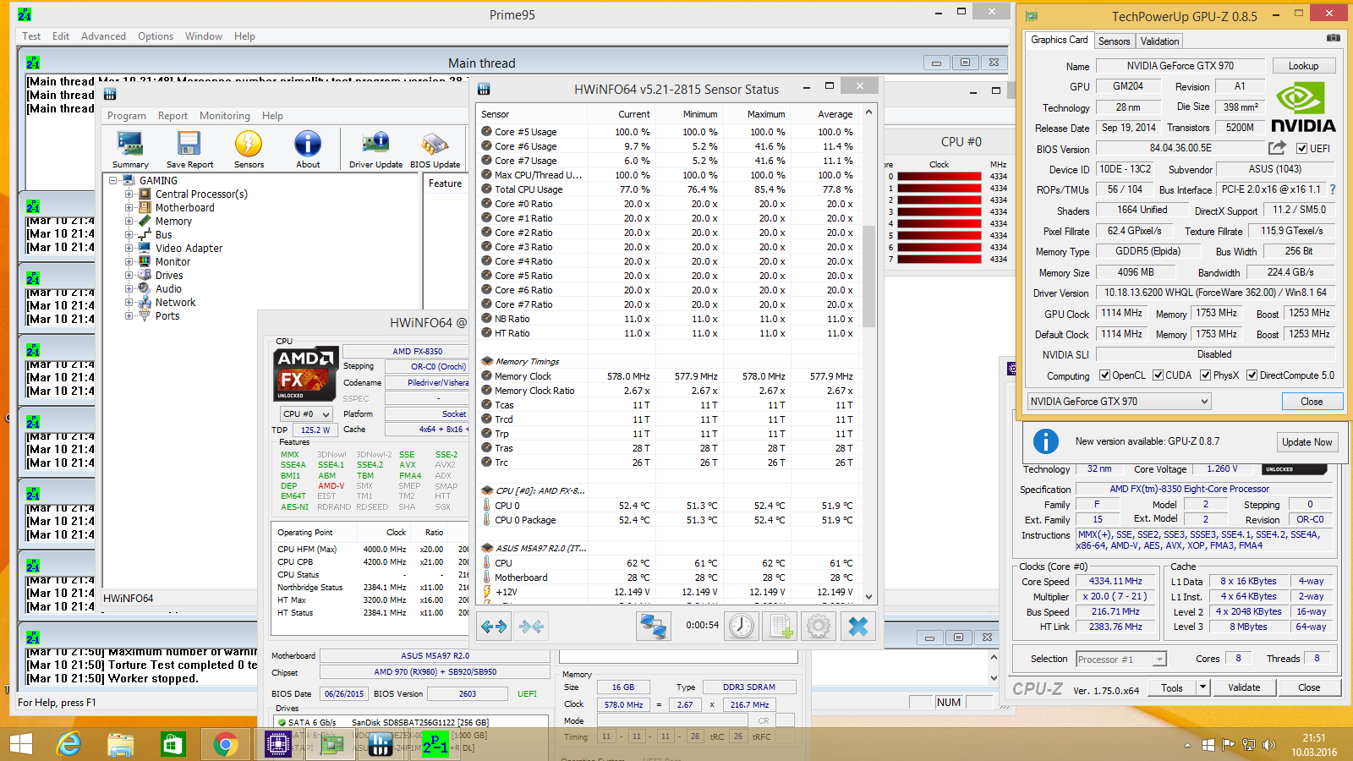
Task: Toggle the UEFI checkbox in GPU-Z
Action: click(x=1301, y=148)
